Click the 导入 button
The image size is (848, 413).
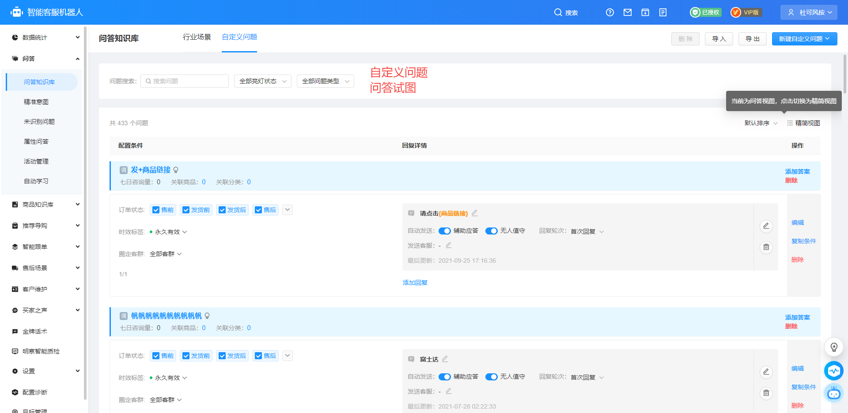coord(719,39)
